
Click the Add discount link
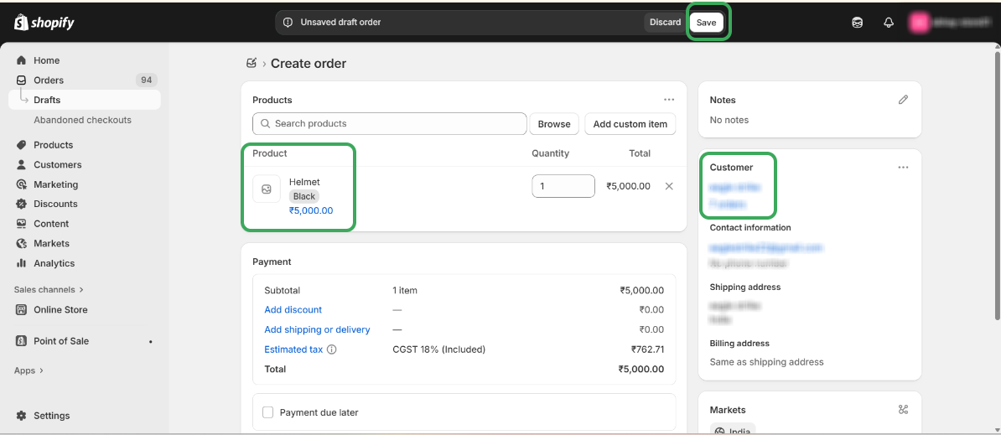tap(293, 310)
